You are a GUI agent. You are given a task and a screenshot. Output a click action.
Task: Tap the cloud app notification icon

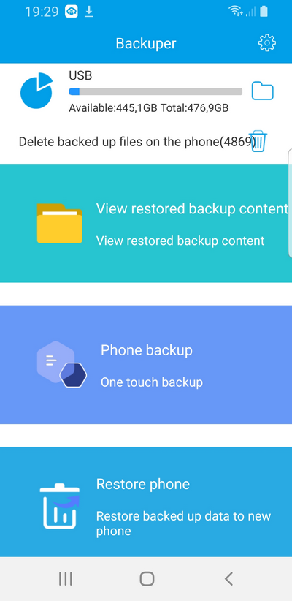[72, 12]
